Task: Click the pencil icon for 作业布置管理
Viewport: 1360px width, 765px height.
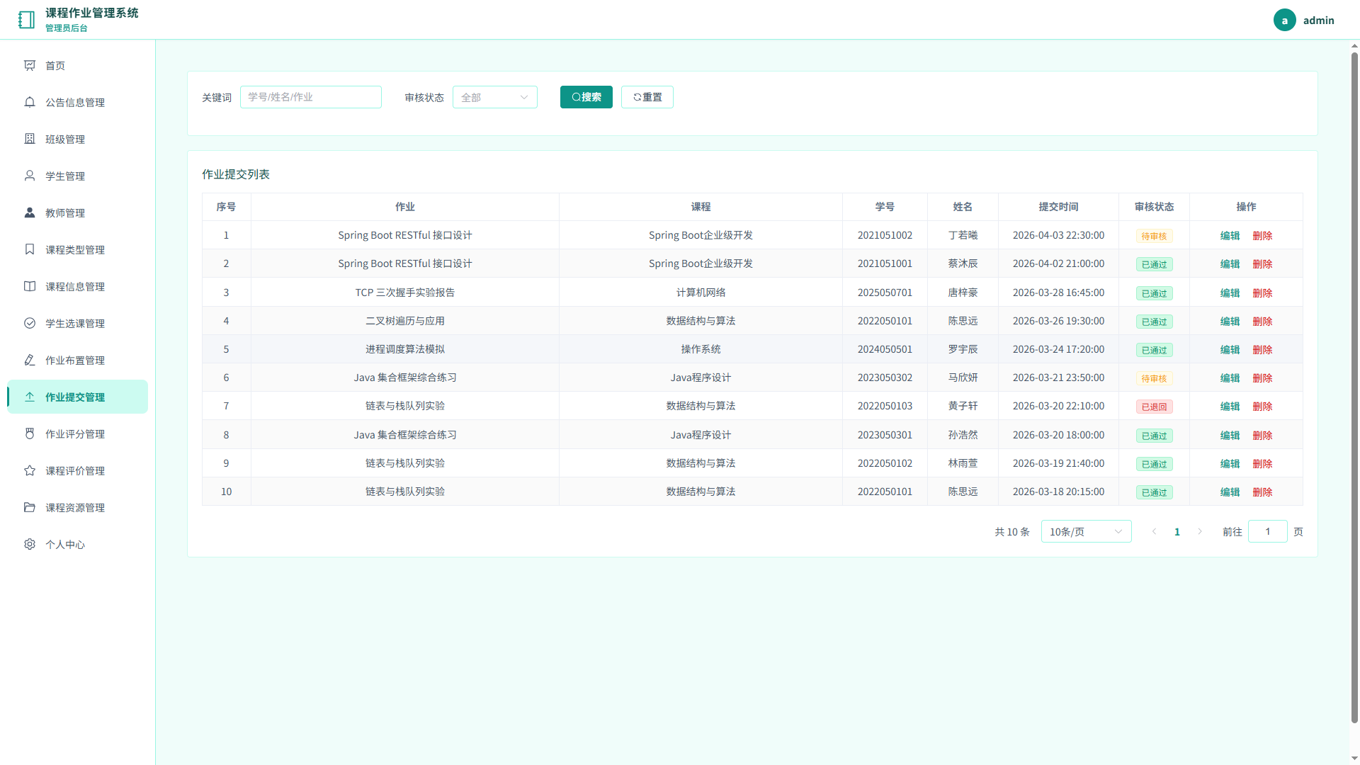Action: click(30, 360)
